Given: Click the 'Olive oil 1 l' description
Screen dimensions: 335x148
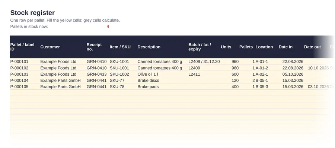Looking at the screenshot, I should (x=148, y=74).
